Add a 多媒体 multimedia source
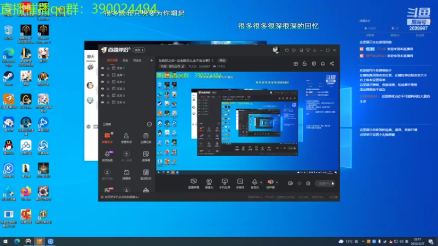The image size is (438, 246). [x=240, y=184]
